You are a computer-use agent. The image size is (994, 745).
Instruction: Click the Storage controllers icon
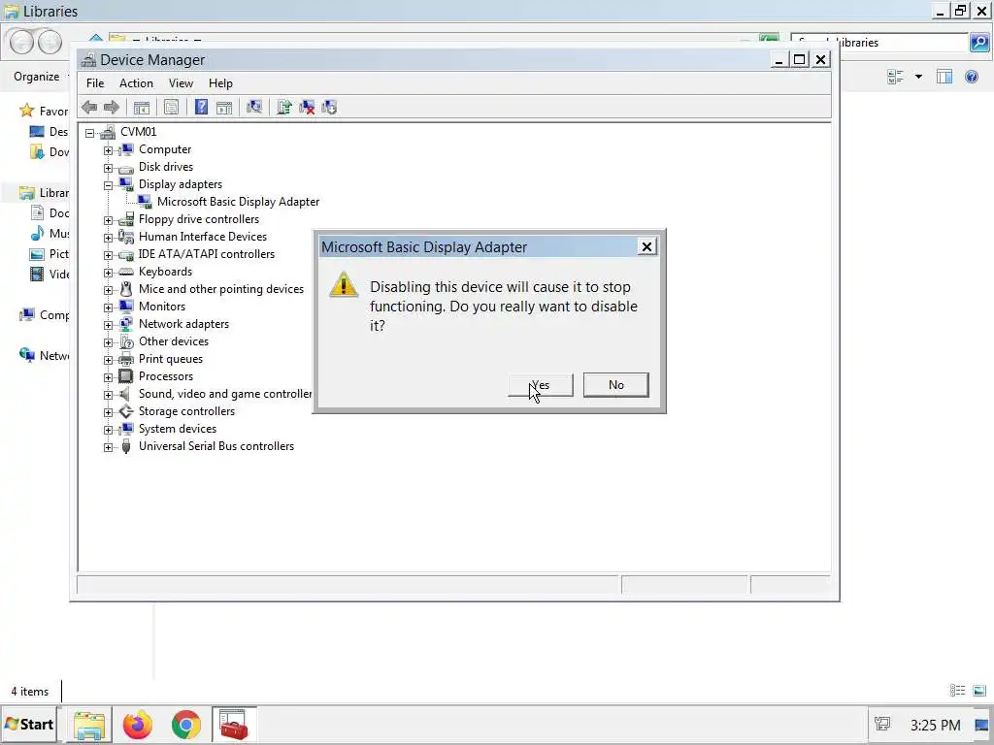click(126, 411)
